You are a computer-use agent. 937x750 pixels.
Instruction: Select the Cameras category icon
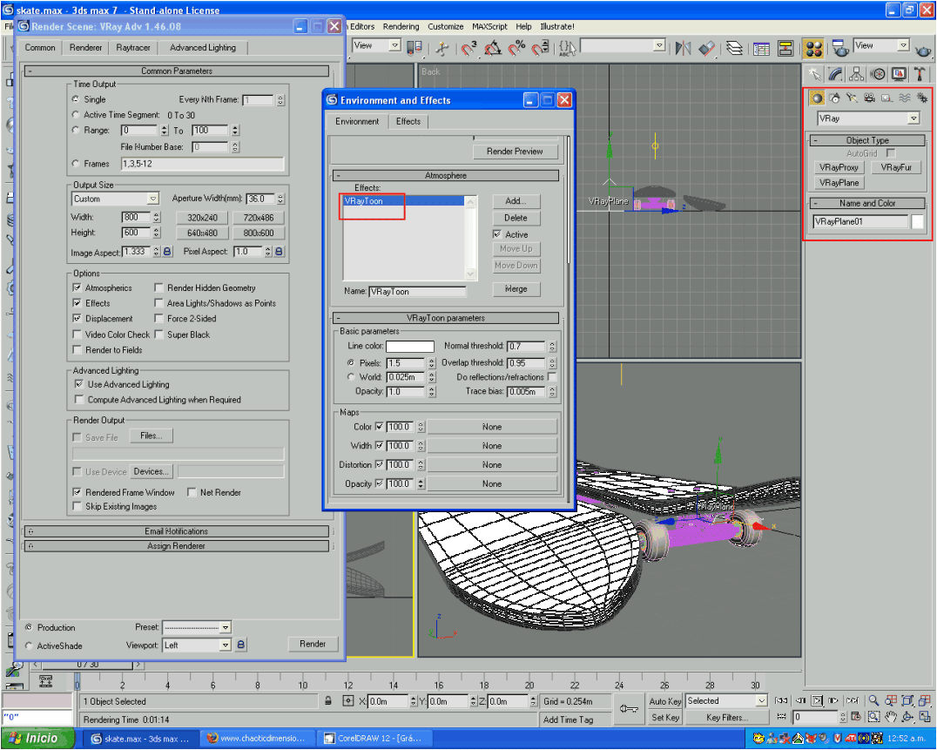coord(869,98)
